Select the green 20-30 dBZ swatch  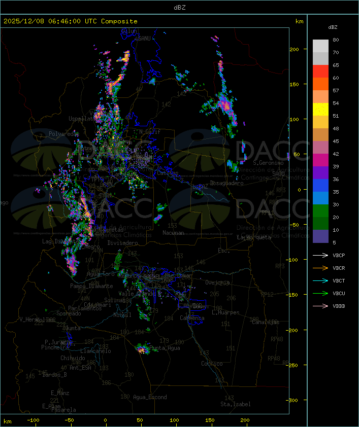coord(320,210)
